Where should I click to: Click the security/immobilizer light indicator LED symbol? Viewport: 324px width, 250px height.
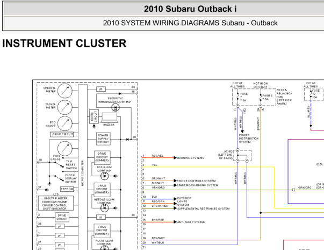(116, 108)
